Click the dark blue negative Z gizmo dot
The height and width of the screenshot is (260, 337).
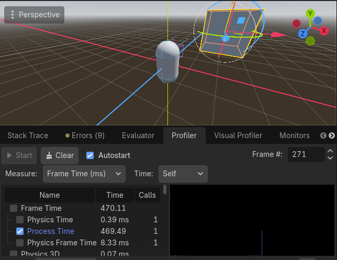pyautogui.click(x=318, y=20)
